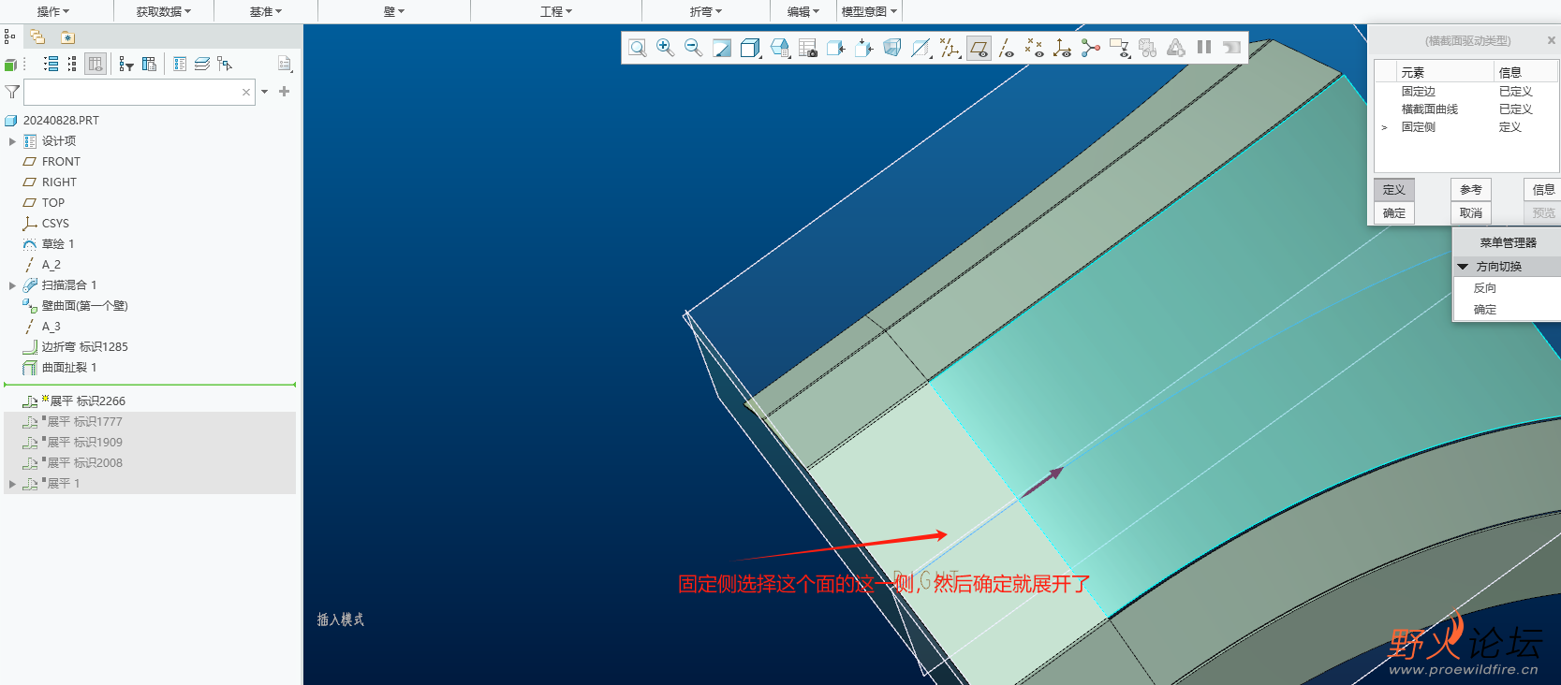Open the 获取数据 dropdown menu
1561x685 pixels.
(x=164, y=11)
